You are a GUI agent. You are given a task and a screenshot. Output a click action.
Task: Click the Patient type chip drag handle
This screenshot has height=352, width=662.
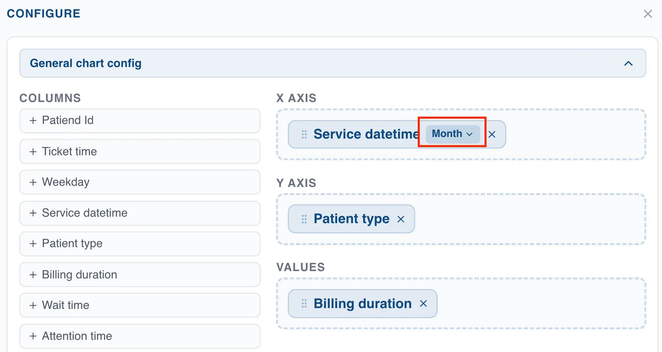pos(304,219)
